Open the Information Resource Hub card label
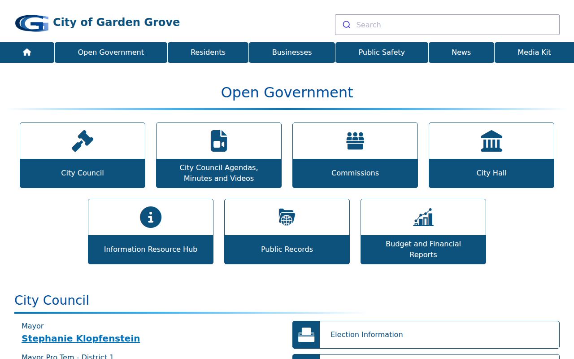 (x=151, y=250)
